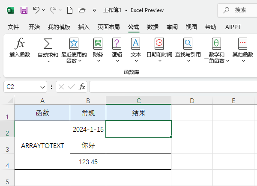
Task: Confirm entry with the checkmark icon
Action: (x=72, y=87)
